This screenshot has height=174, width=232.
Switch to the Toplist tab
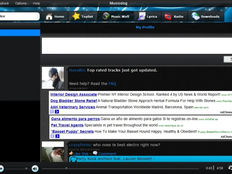[83, 17]
